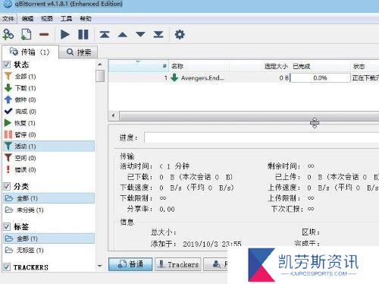Filter by 空闲 status
Image resolution: width=379 pixels, height=284 pixels.
tap(49, 158)
